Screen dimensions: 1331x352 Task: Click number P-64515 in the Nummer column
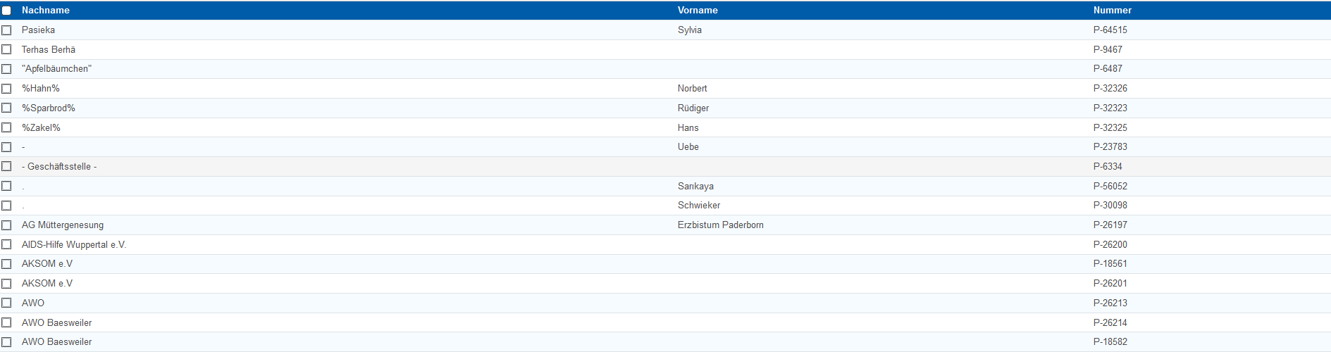pyautogui.click(x=1110, y=30)
